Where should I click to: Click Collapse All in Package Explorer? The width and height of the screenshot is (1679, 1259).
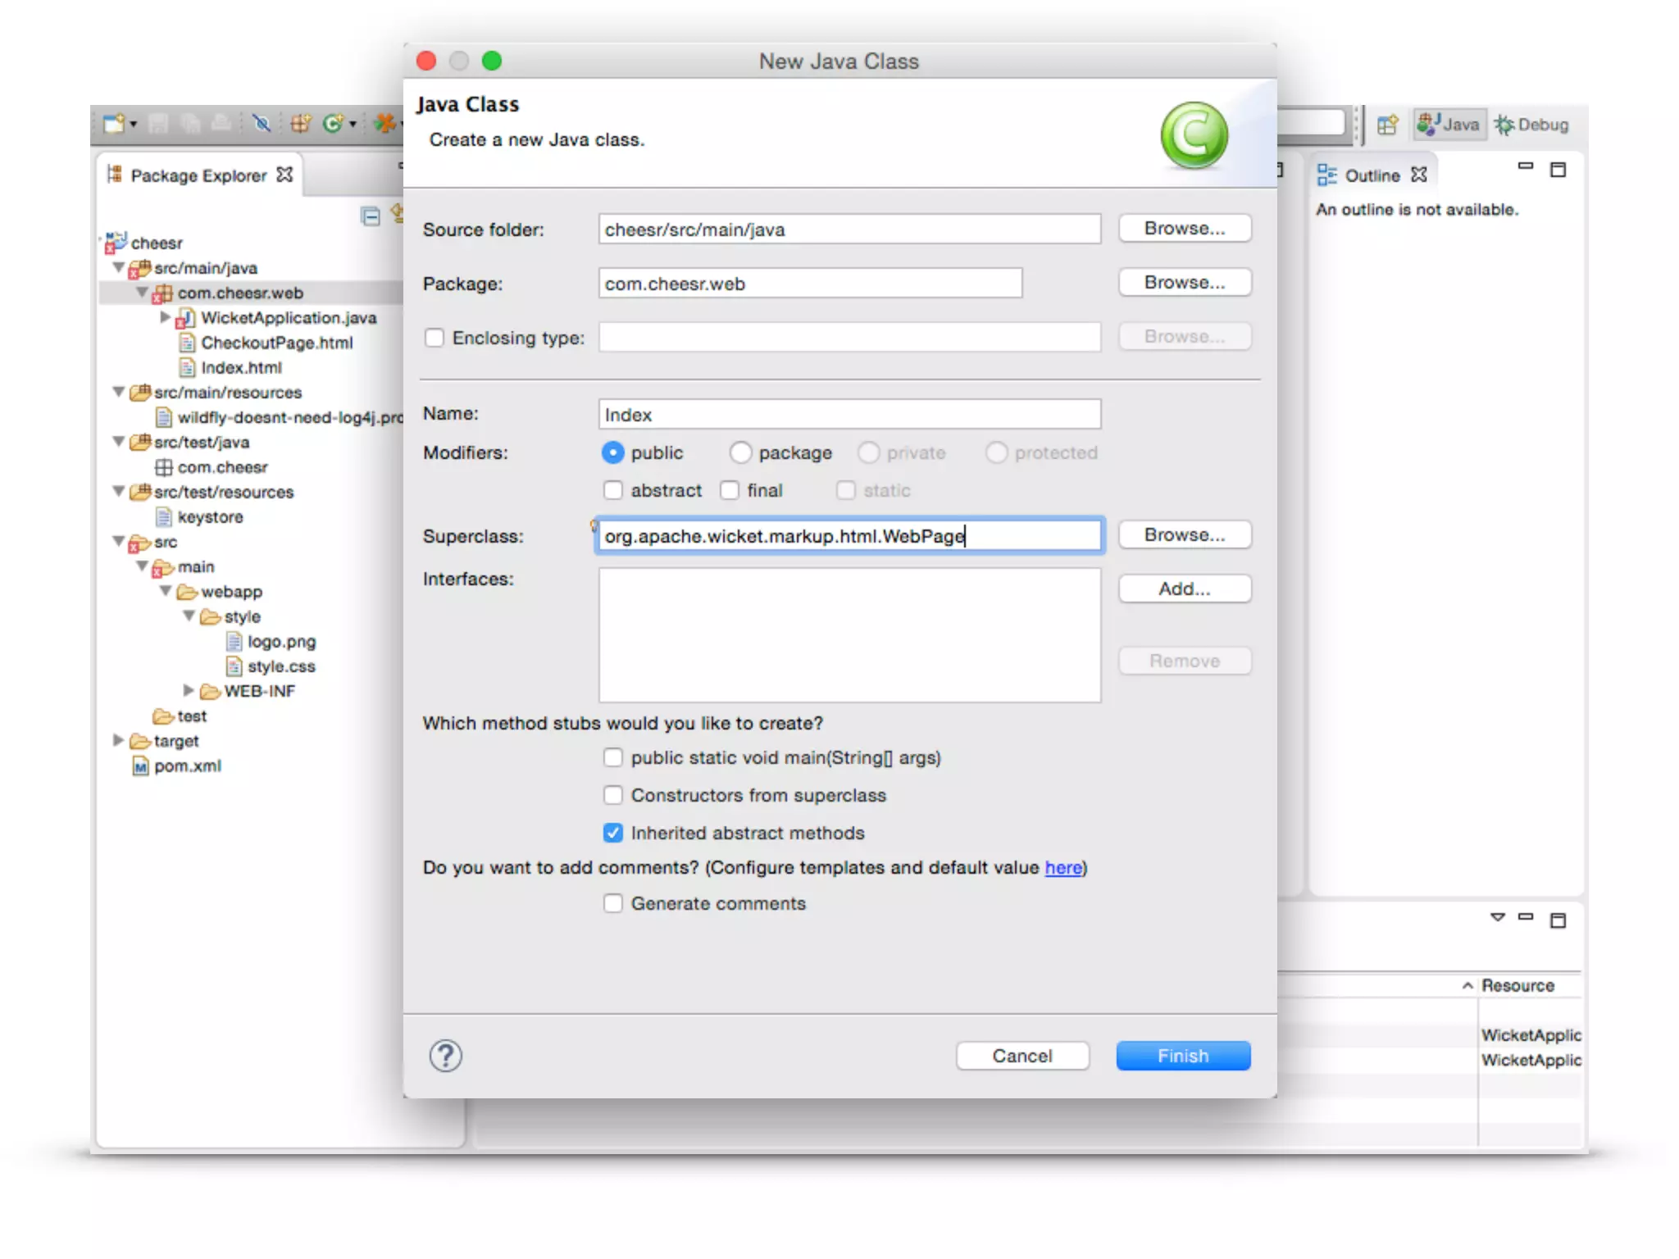click(371, 216)
